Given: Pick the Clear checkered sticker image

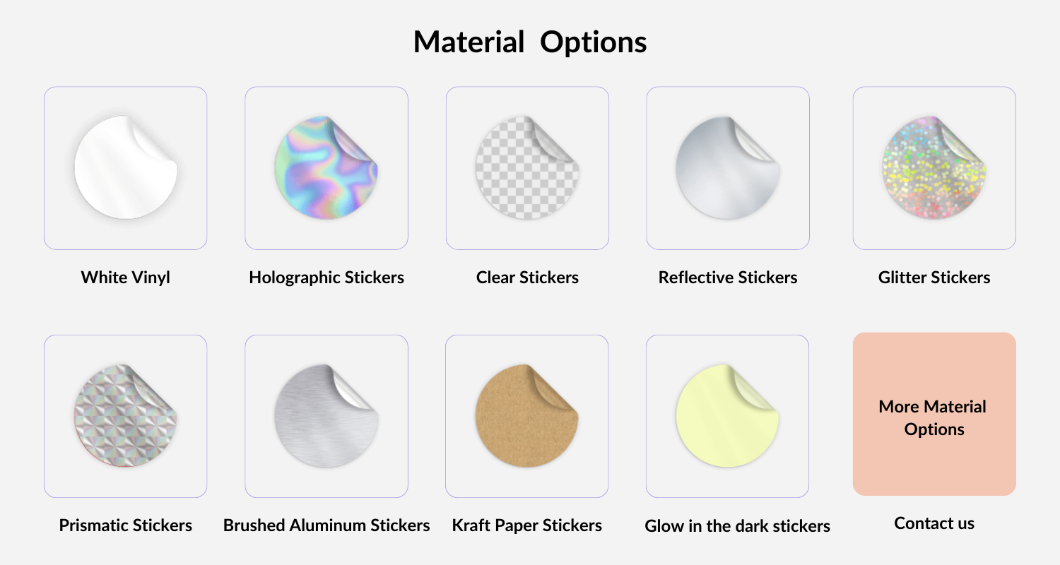Looking at the screenshot, I should [526, 168].
